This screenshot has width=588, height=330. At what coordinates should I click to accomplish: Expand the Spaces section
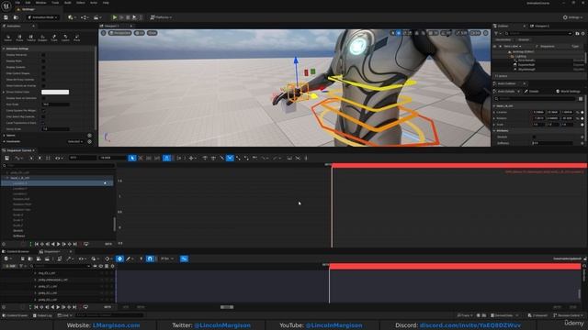pyautogui.click(x=4, y=136)
